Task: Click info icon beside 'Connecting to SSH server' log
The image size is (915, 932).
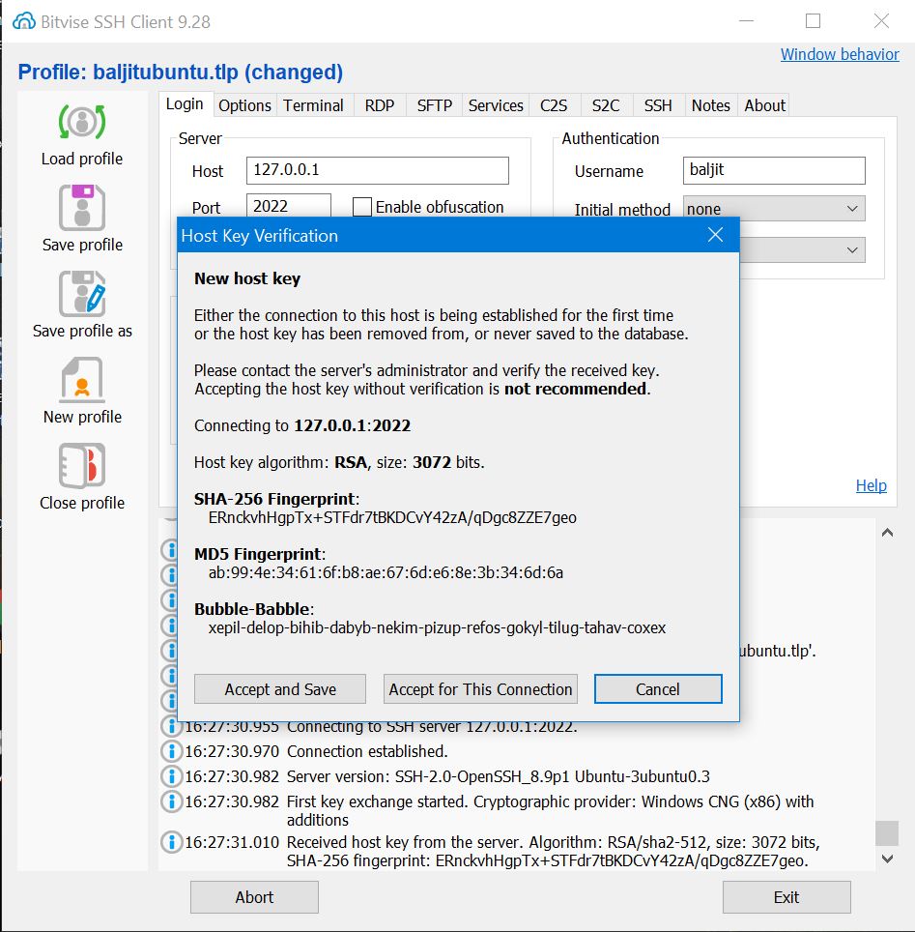Action: (x=171, y=727)
